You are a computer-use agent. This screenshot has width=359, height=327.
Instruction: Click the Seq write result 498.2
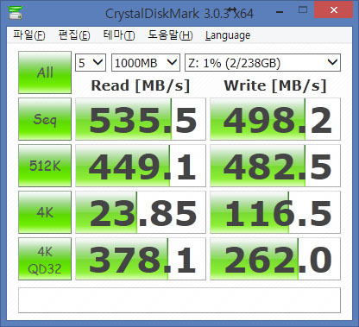(x=275, y=119)
